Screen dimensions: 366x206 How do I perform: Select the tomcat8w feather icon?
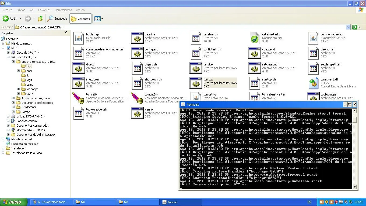coord(137,98)
